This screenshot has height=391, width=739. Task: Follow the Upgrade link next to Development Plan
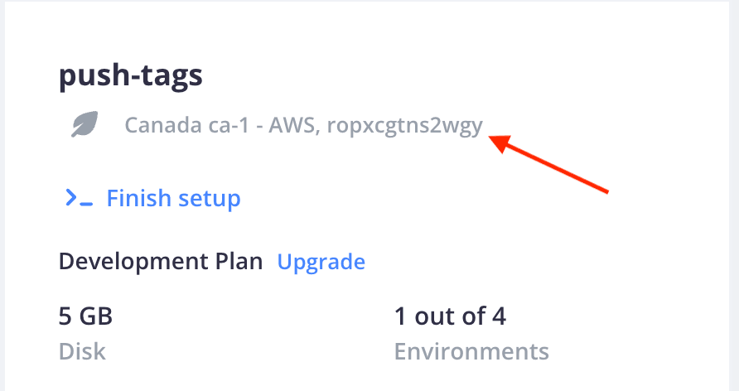coord(321,262)
